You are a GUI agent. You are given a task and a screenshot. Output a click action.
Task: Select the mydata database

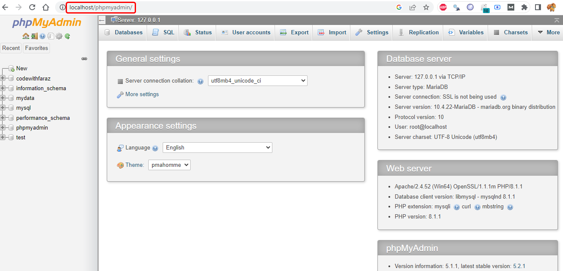25,98
